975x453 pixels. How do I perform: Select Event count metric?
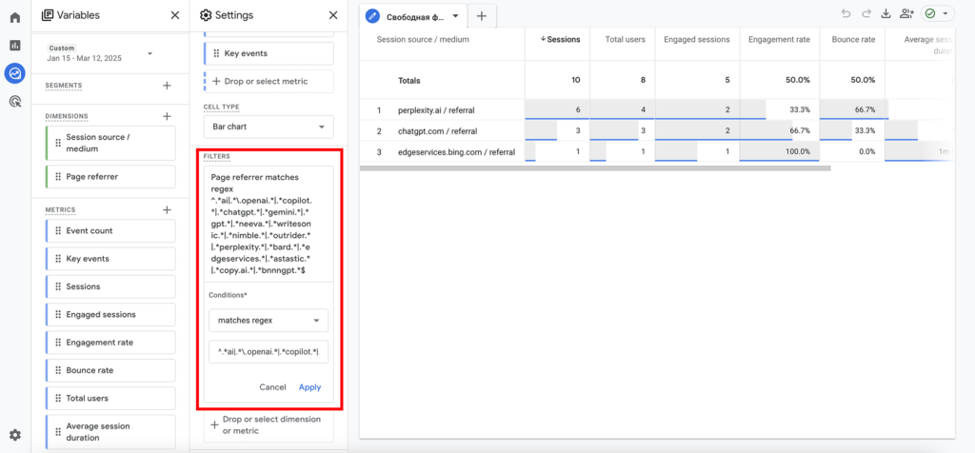tap(110, 230)
